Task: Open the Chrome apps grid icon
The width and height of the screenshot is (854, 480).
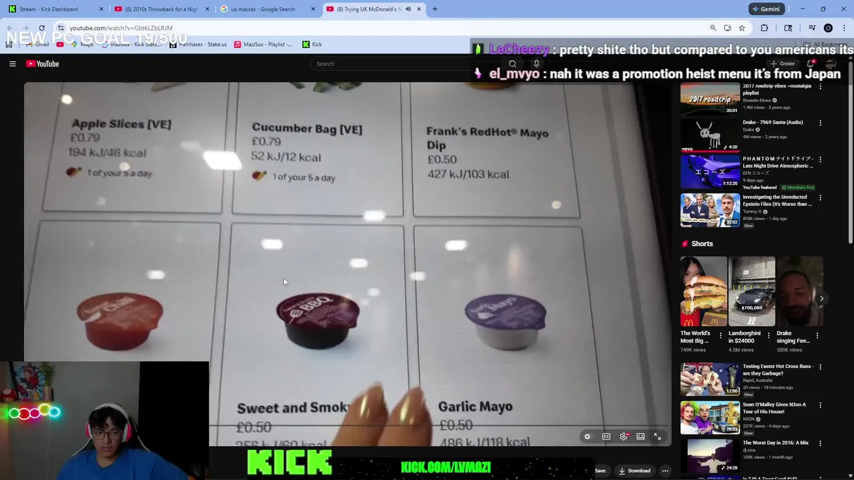Action: pyautogui.click(x=9, y=45)
